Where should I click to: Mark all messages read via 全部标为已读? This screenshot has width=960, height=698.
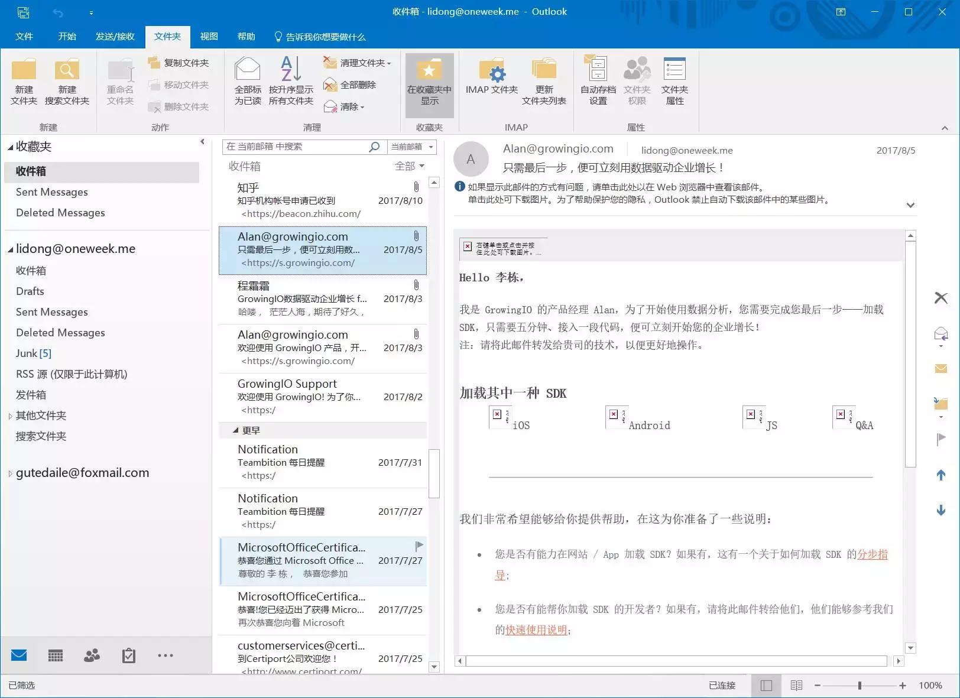(x=247, y=81)
